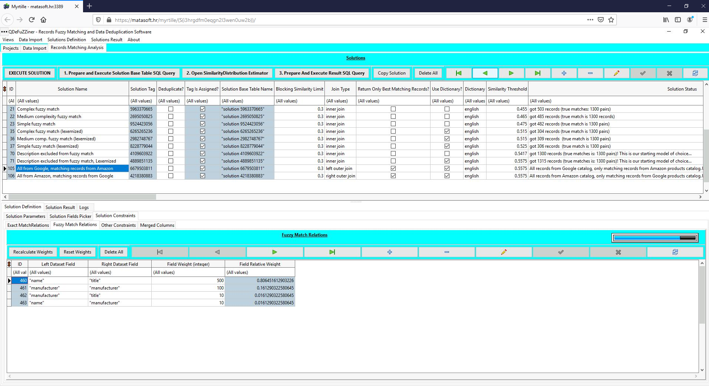
Task: Toggle Use Dictionary for Simple fuzzy match (lexemized)
Action: 447,146
